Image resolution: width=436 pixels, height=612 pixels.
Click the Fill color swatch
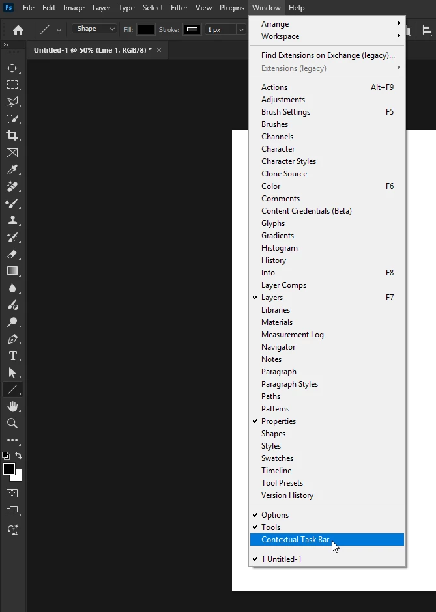(x=146, y=30)
